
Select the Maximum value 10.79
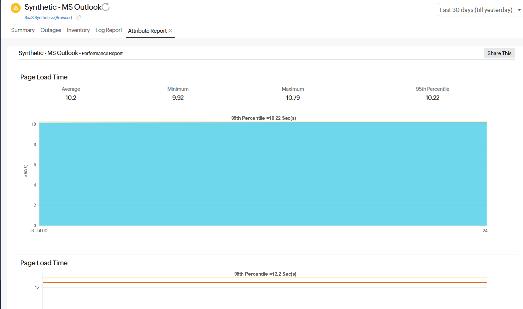[293, 97]
